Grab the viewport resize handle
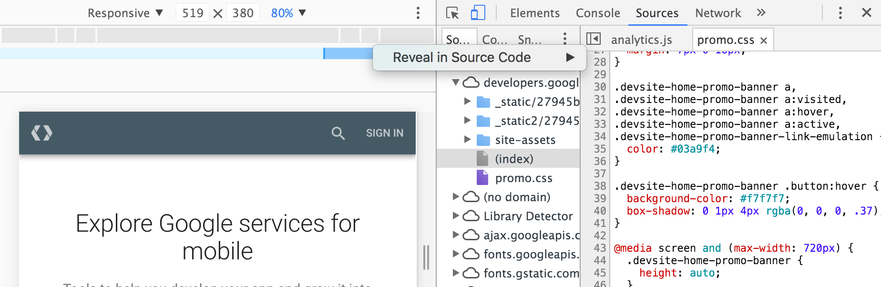Viewport: 881px width, 287px height. [426, 258]
